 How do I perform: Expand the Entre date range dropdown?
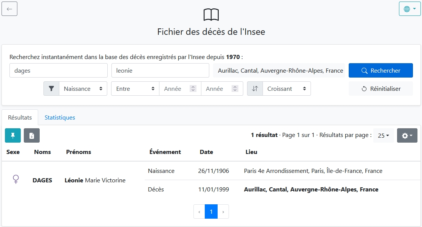(135, 89)
